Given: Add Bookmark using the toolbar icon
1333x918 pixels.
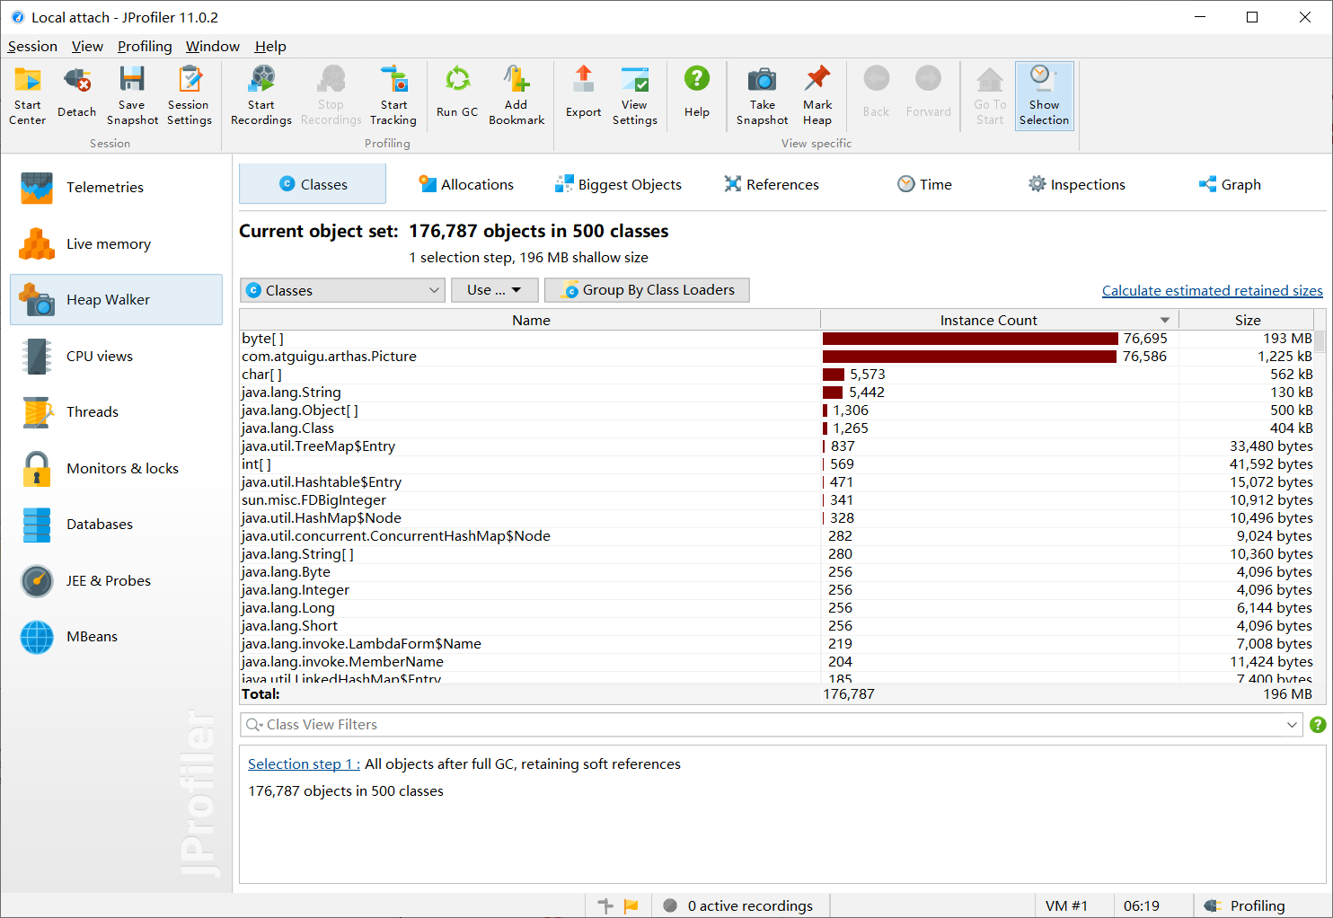Looking at the screenshot, I should pos(516,95).
